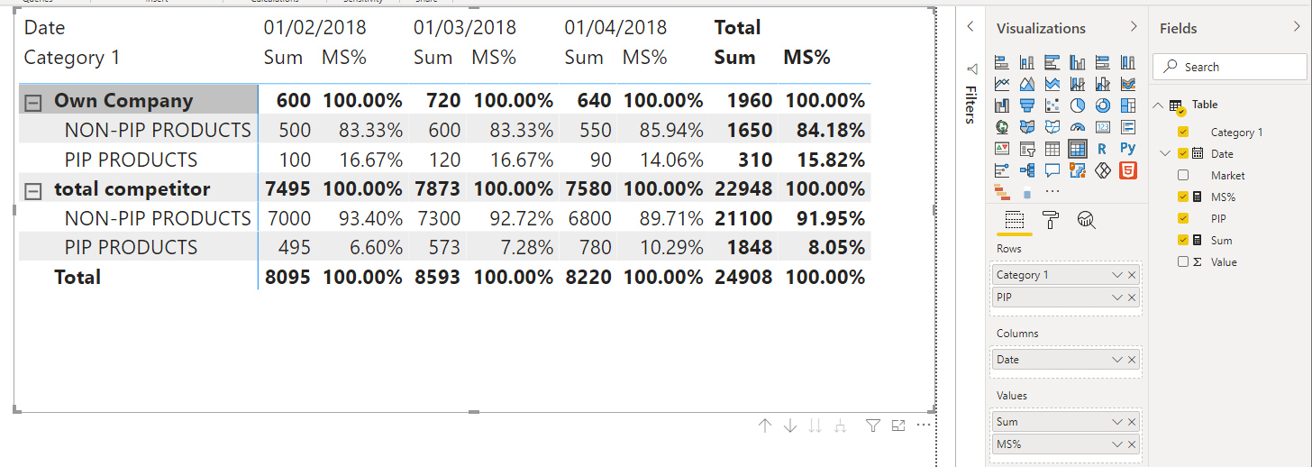The height and width of the screenshot is (467, 1312).
Task: Uncheck the MS% measure checkbox
Action: pyautogui.click(x=1183, y=197)
